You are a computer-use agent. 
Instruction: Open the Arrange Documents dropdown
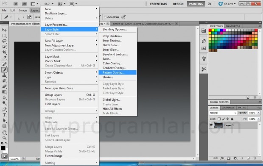[62, 4]
